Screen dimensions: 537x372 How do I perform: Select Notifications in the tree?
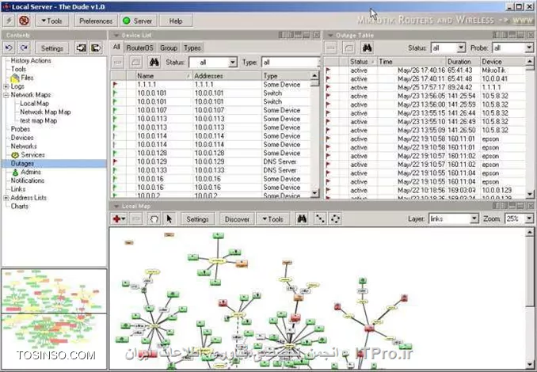coord(28,180)
